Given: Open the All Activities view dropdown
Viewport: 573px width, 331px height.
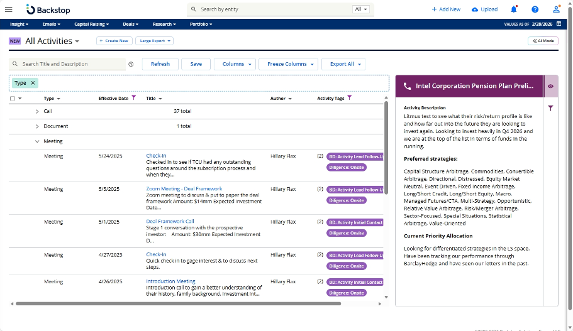Looking at the screenshot, I should [77, 41].
